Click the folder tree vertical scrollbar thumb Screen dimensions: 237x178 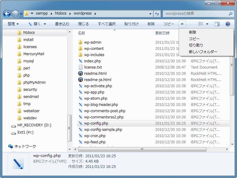point(70,128)
